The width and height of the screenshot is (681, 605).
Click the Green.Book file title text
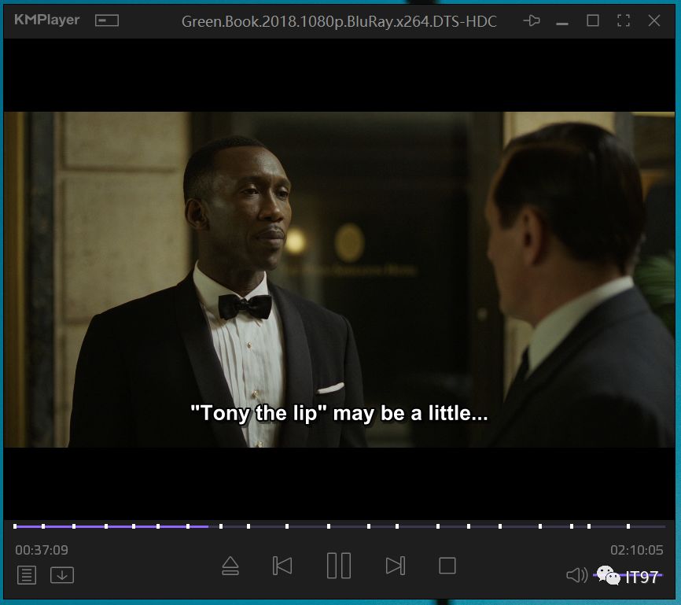point(339,21)
